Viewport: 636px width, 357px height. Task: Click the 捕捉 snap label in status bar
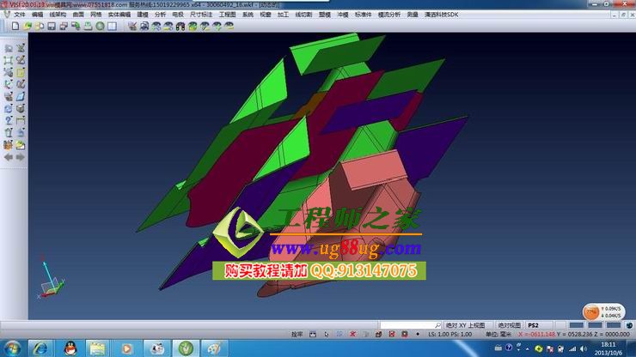297,335
